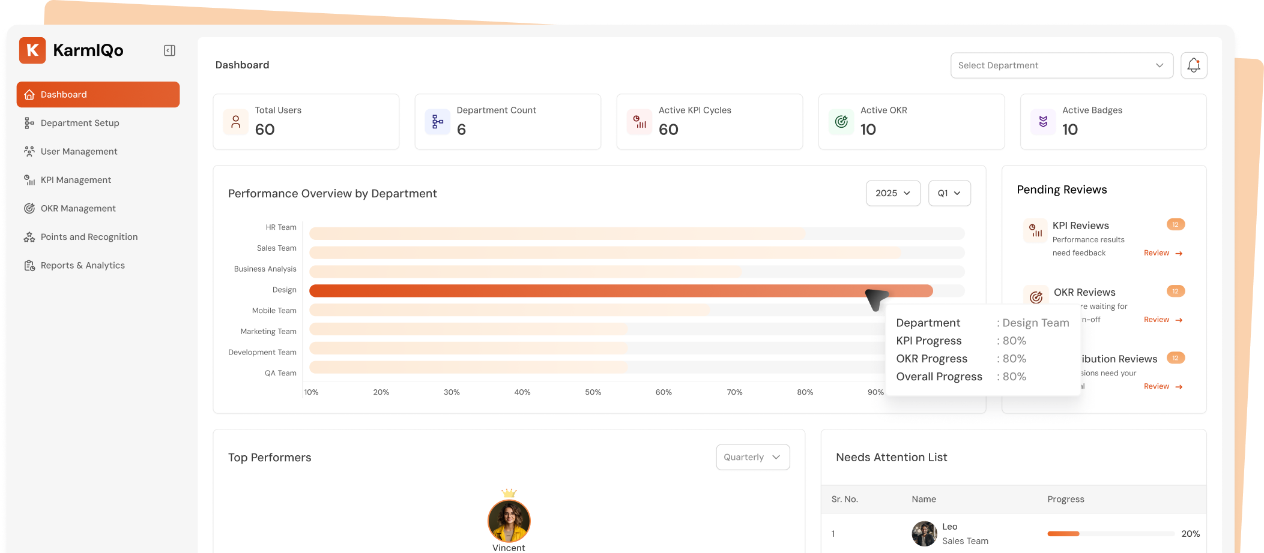Click the KarmIQo logo icon
1264x553 pixels.
point(32,50)
